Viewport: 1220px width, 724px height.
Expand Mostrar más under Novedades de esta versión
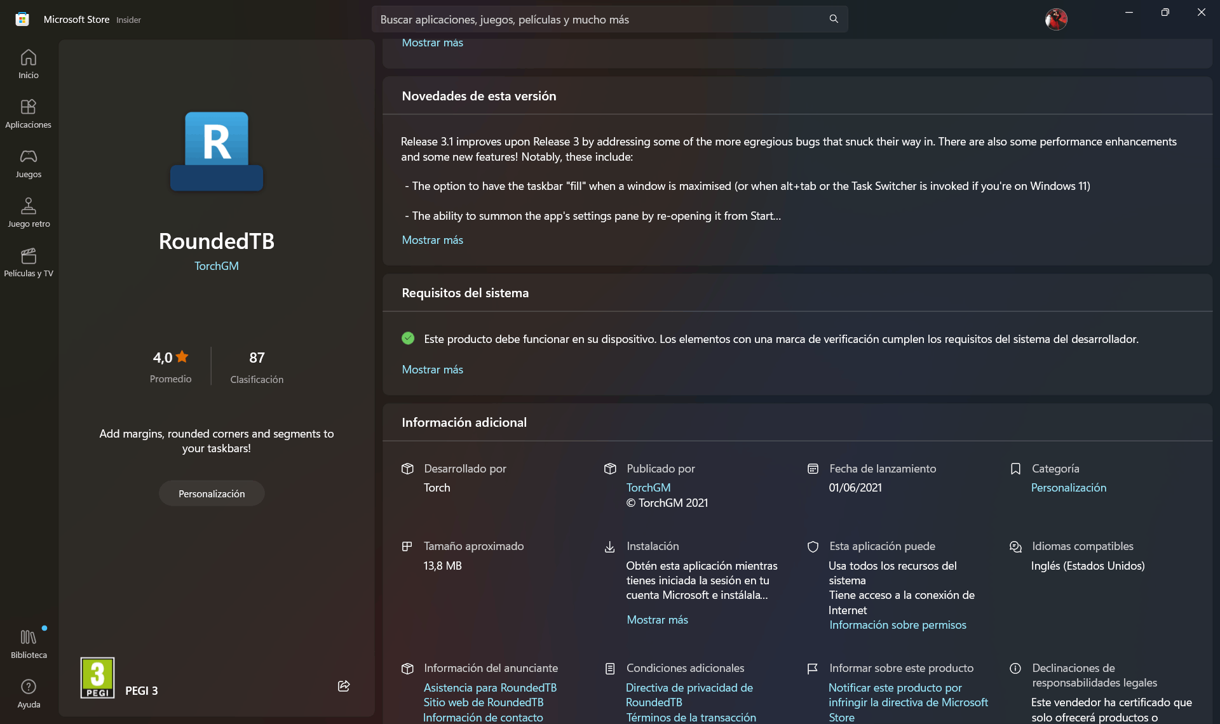[432, 240]
